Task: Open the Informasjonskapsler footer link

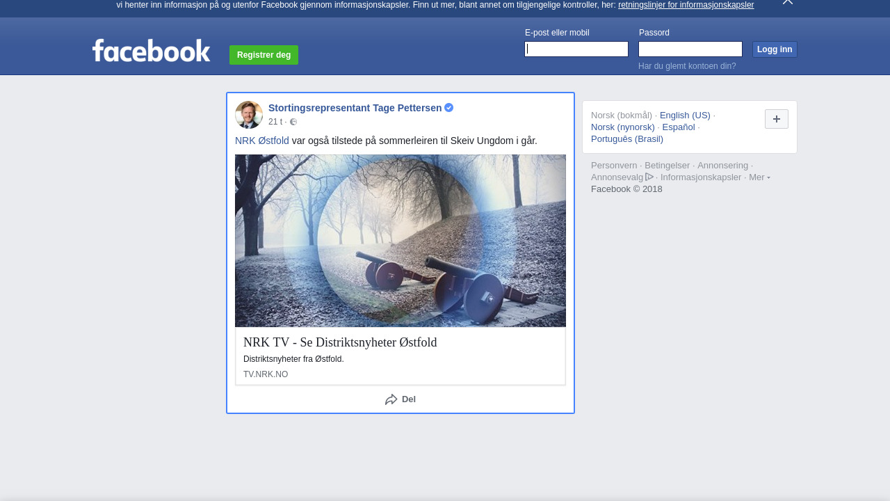Action: pos(701,177)
